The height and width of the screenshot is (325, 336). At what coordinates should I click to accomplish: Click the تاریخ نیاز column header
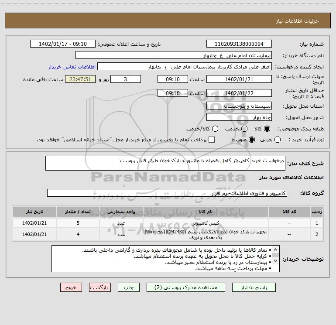click(34, 212)
